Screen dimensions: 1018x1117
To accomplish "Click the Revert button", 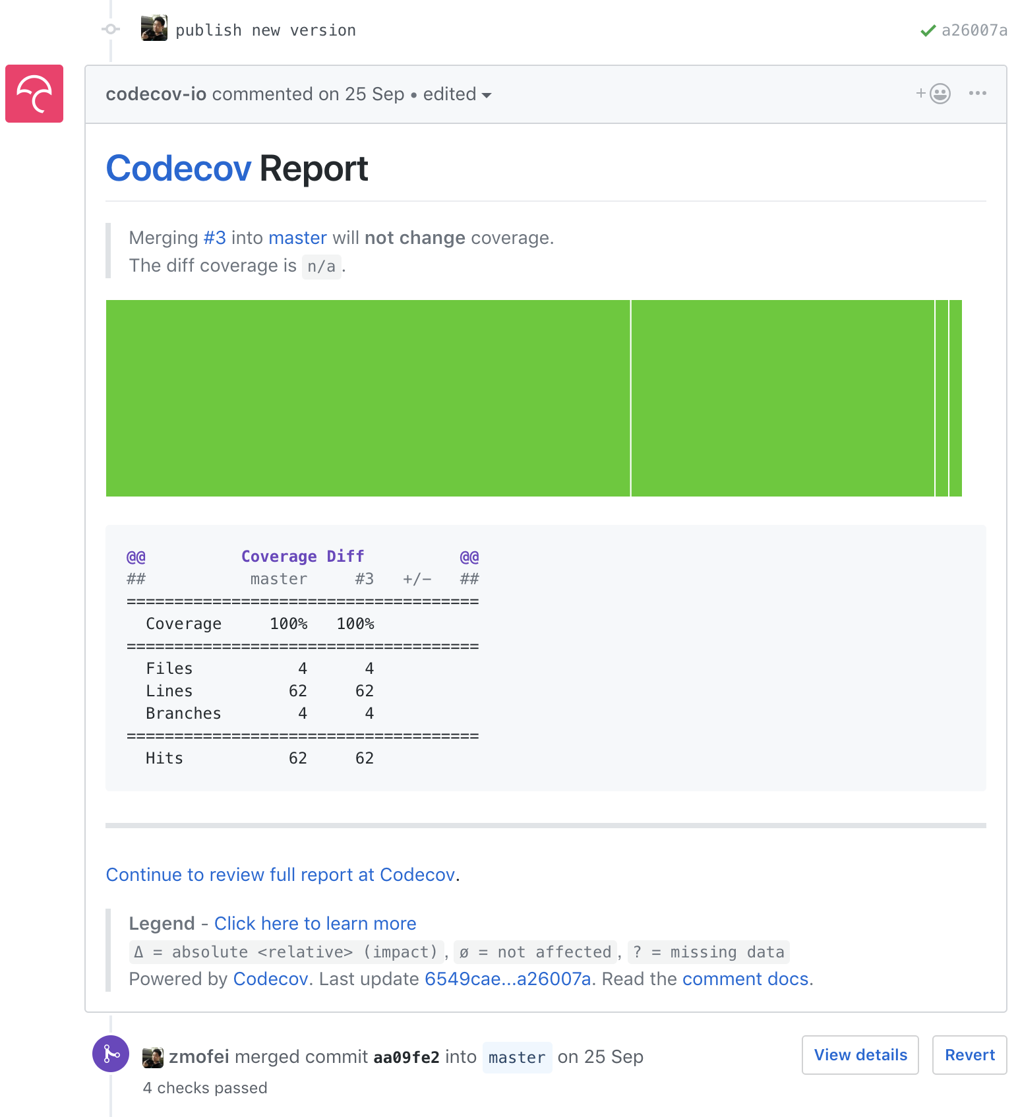I will 970,1055.
